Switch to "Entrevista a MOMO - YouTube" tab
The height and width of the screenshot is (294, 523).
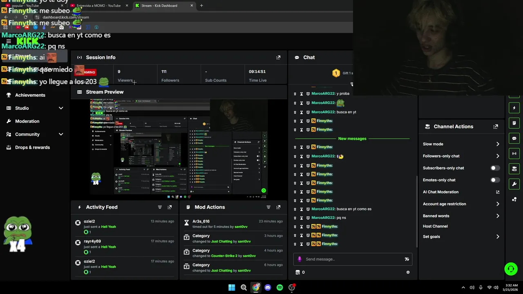[x=98, y=6]
